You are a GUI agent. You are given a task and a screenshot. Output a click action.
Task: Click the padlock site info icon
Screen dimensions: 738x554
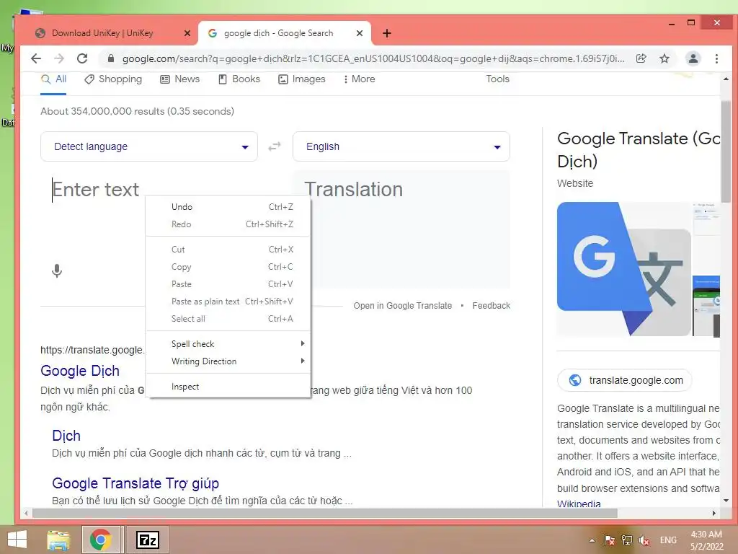click(x=110, y=58)
